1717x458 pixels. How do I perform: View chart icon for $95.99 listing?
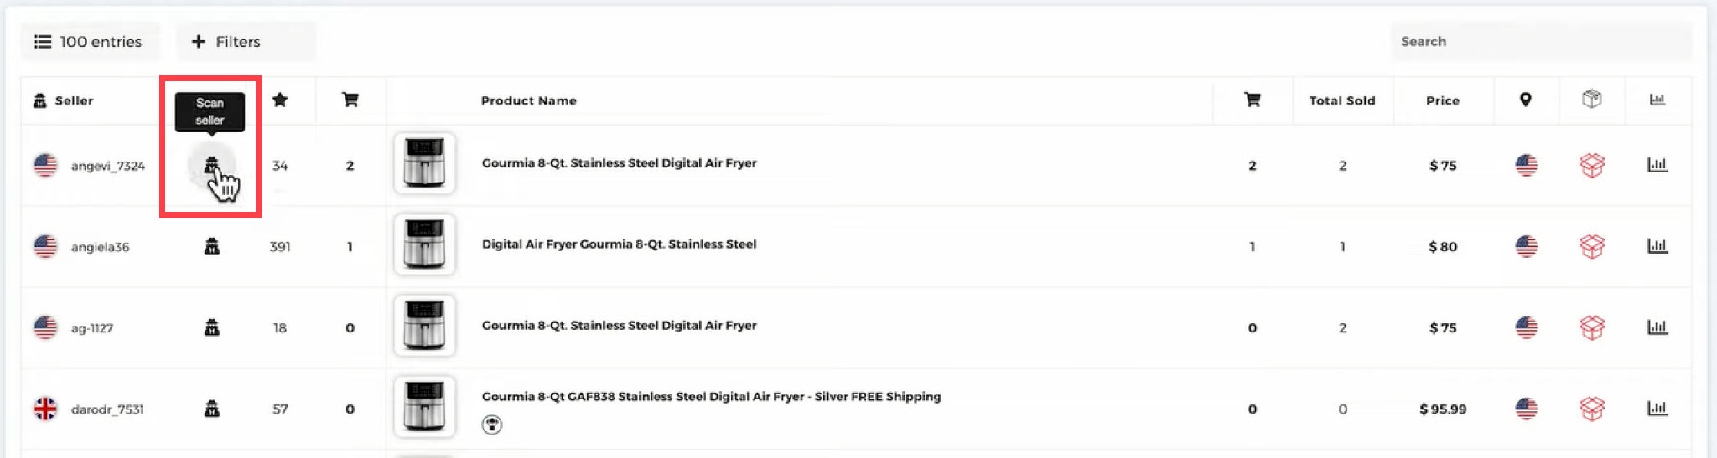pyautogui.click(x=1657, y=409)
